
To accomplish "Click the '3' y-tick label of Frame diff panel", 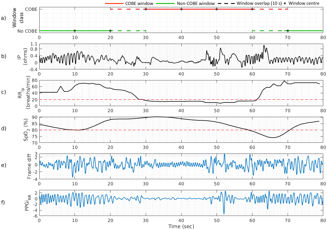I will (x=36, y=154).
